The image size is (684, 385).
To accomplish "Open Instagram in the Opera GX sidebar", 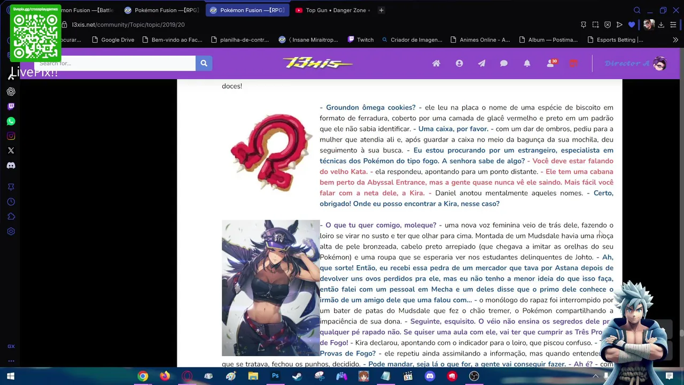I will (x=11, y=136).
